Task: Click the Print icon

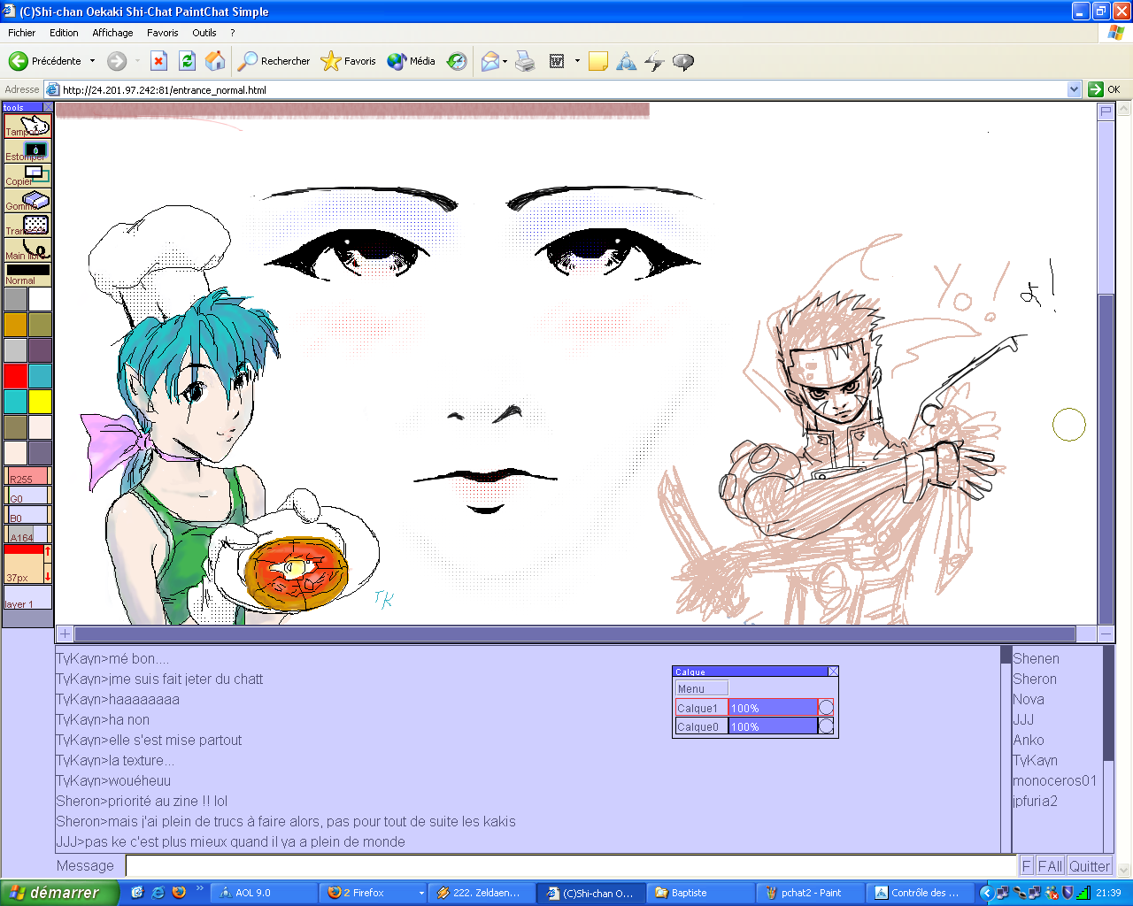Action: 526,61
